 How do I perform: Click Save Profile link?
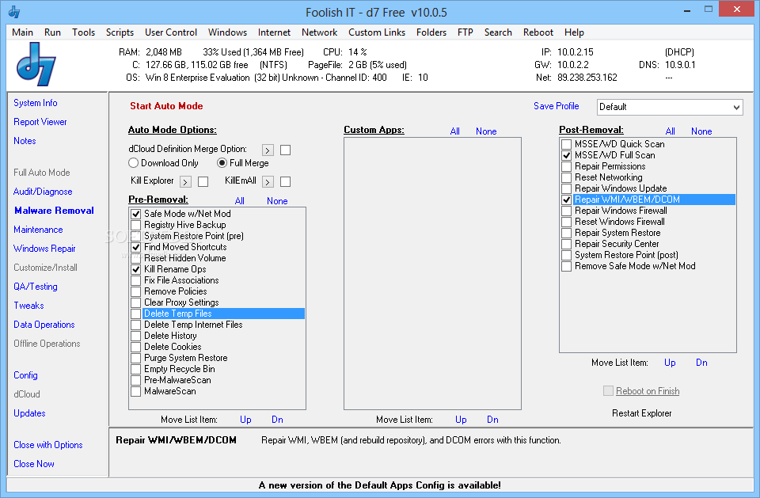tap(556, 106)
